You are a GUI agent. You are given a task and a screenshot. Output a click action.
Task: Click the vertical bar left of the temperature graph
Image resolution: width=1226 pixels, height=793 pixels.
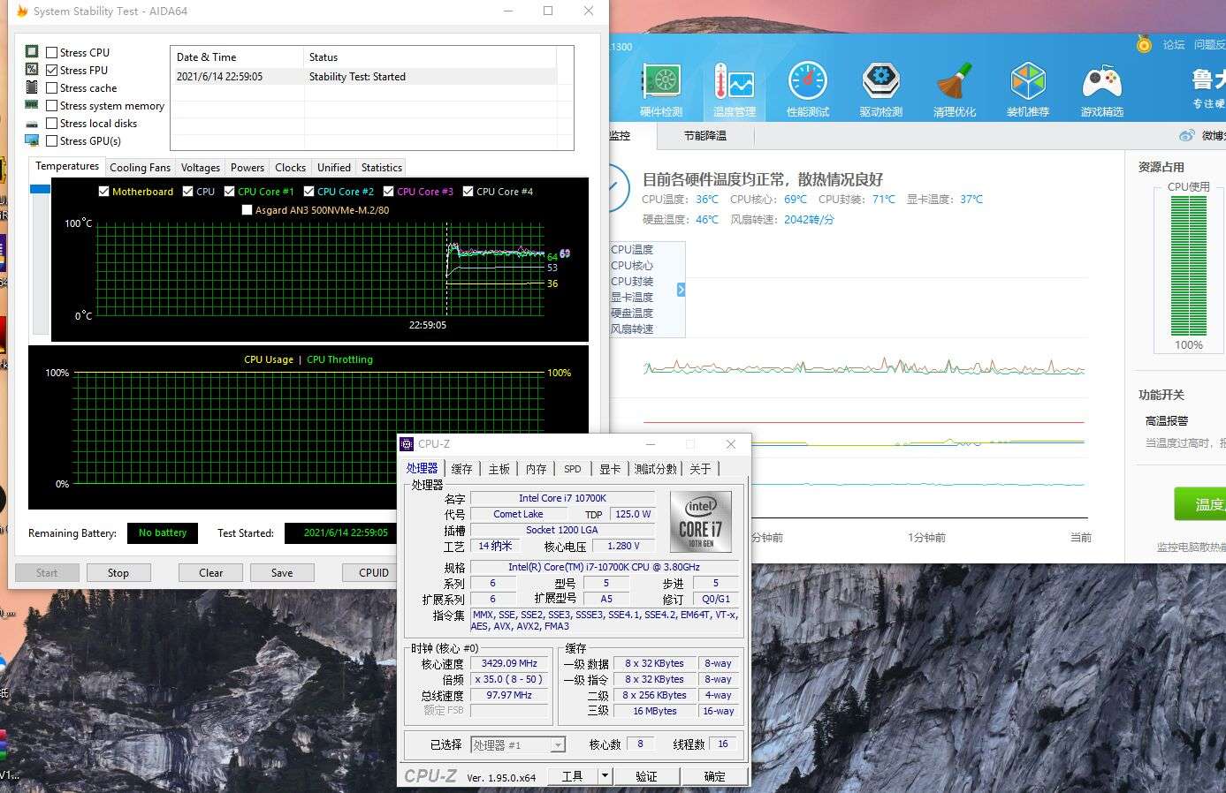(40, 260)
